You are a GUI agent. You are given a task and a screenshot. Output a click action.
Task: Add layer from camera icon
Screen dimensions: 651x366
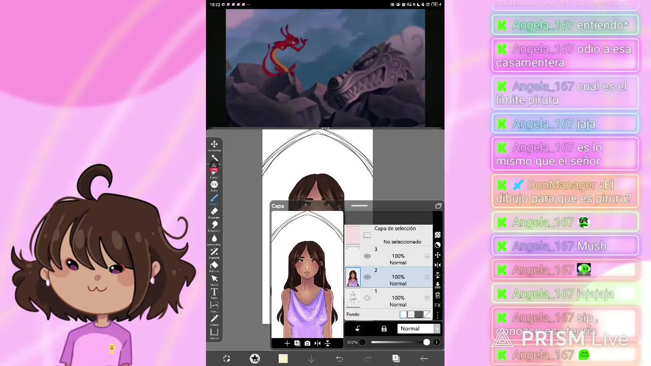pyautogui.click(x=307, y=344)
